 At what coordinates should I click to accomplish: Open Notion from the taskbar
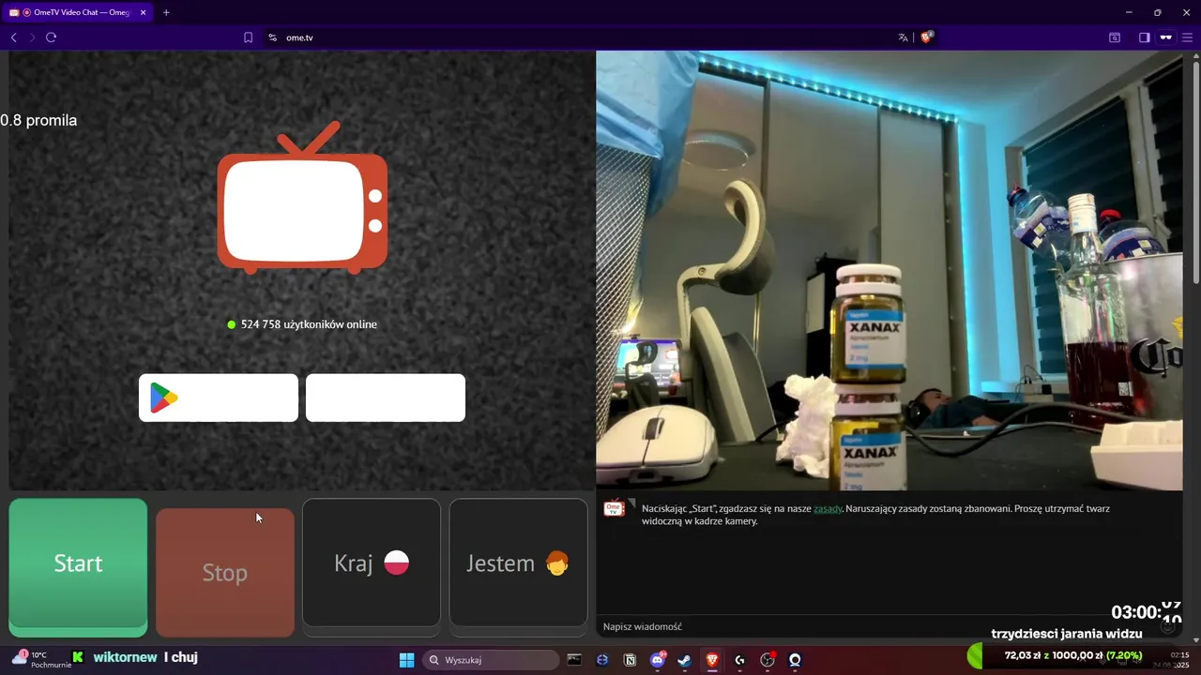tap(630, 660)
